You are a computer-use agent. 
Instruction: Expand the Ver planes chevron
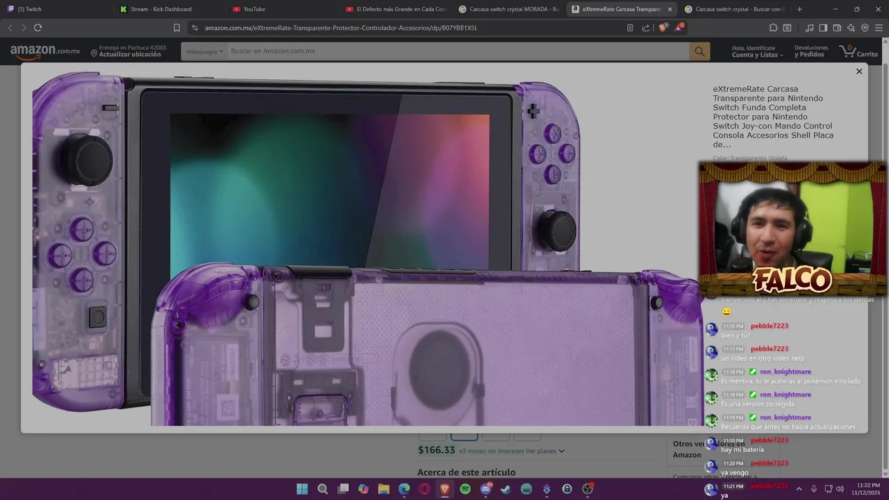point(562,451)
